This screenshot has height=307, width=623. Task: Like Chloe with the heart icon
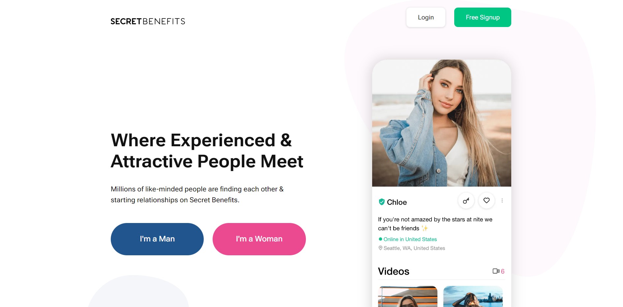click(486, 201)
